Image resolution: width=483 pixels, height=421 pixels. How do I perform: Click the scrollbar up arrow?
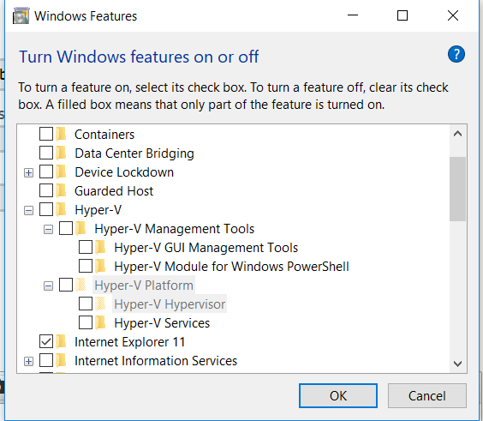(458, 134)
